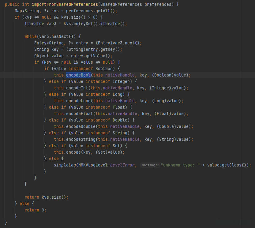The image size is (255, 228).
Task: Click the importFromSharedPreferences method name
Action: 65,4
